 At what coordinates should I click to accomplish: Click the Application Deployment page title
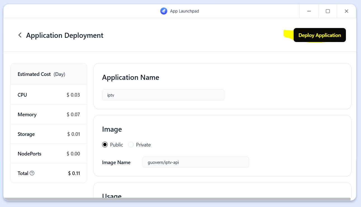[x=65, y=36]
